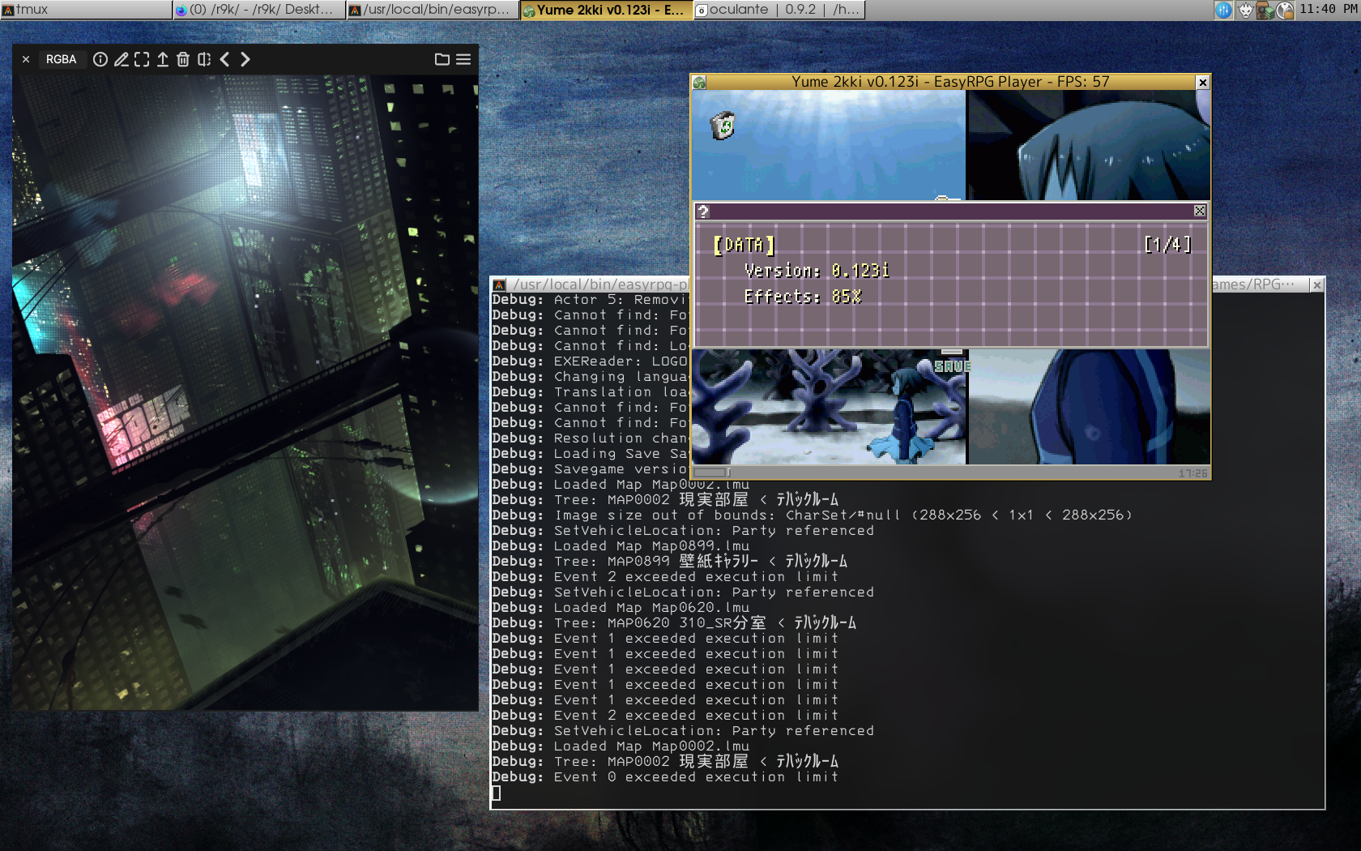Open the oculante hamburger menu
Image resolution: width=1361 pixels, height=851 pixels.
point(463,59)
